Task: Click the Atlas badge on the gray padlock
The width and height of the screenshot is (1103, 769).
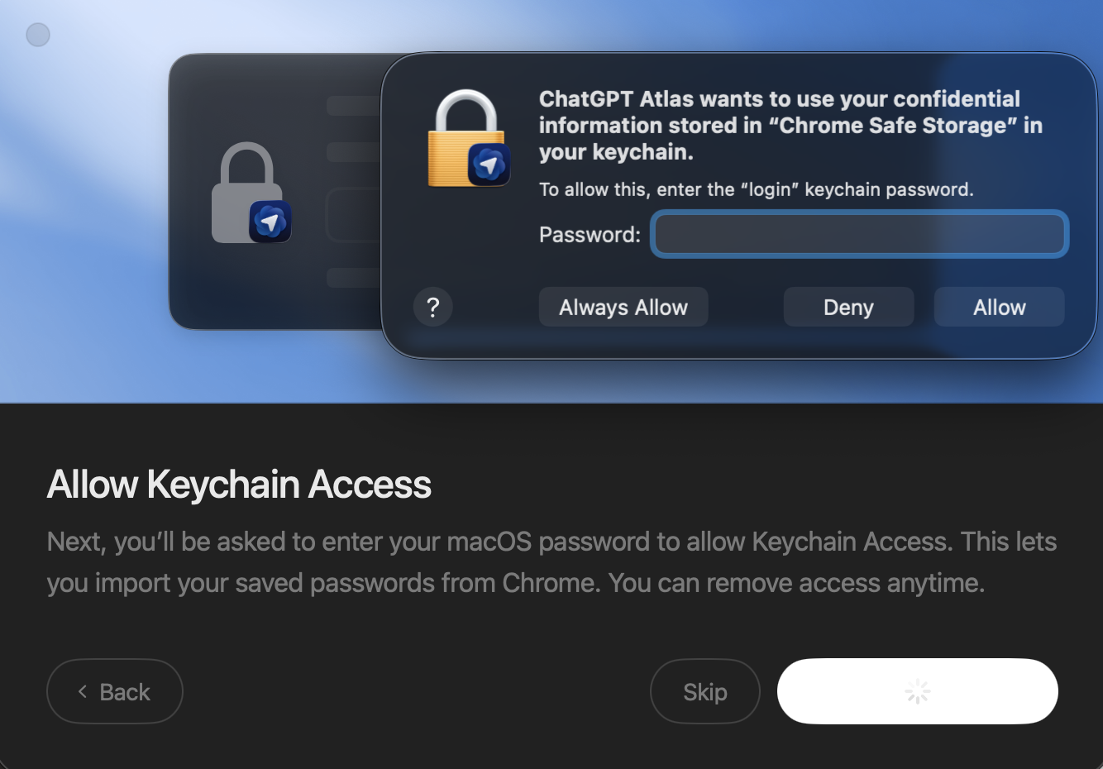Action: [x=270, y=221]
